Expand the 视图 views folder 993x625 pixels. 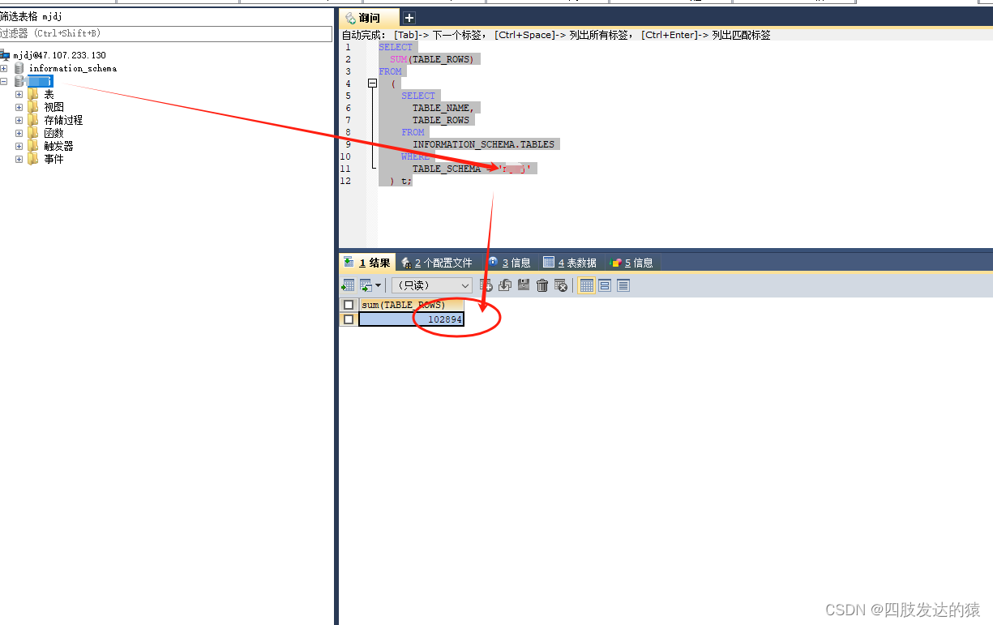click(19, 107)
